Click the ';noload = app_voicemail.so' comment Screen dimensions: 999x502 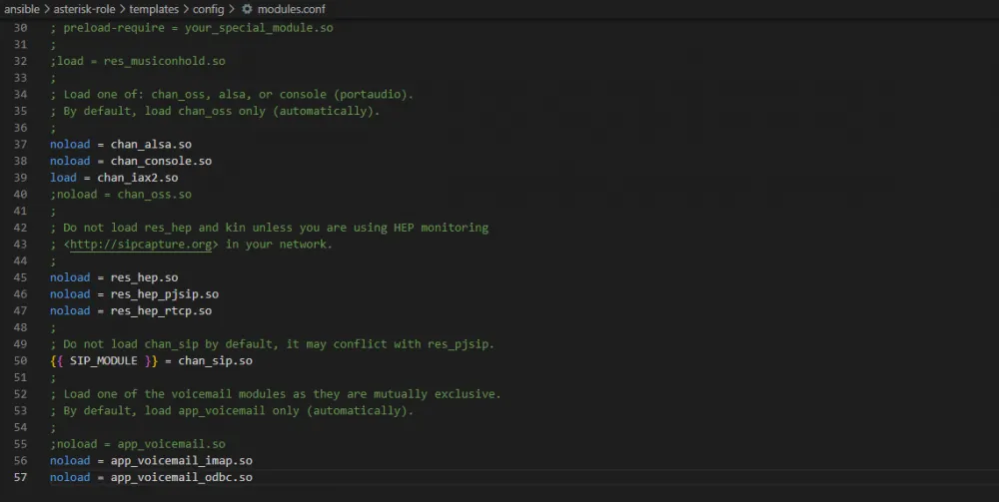[x=138, y=444]
